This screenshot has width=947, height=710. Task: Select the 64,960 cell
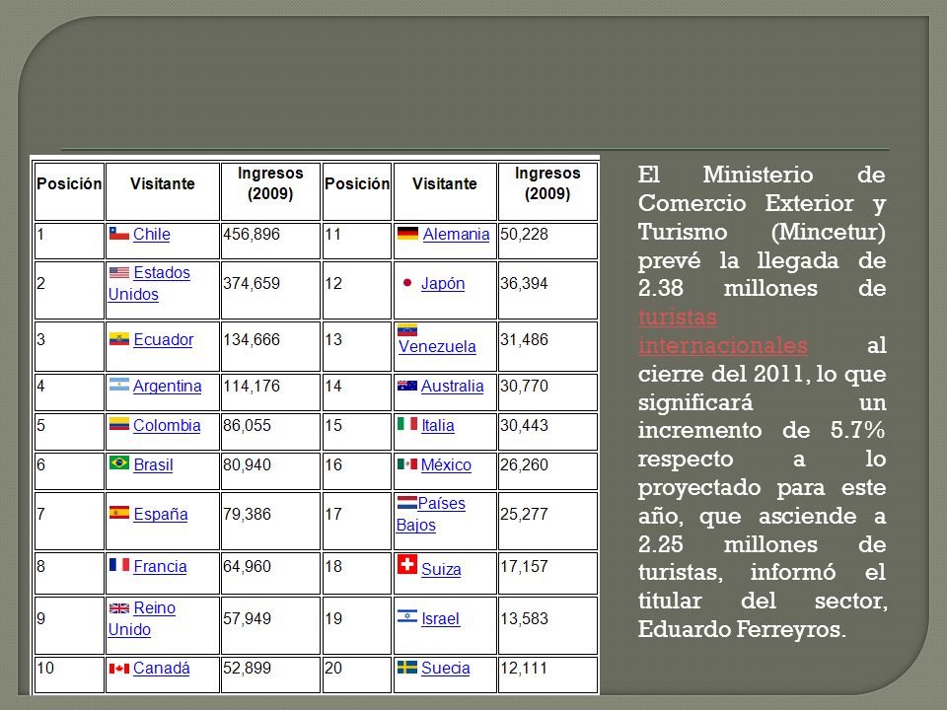coord(270,573)
